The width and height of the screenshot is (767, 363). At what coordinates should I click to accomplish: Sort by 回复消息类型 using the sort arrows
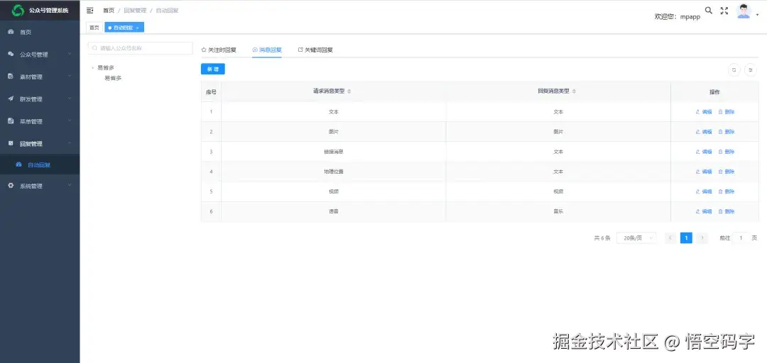pos(574,91)
